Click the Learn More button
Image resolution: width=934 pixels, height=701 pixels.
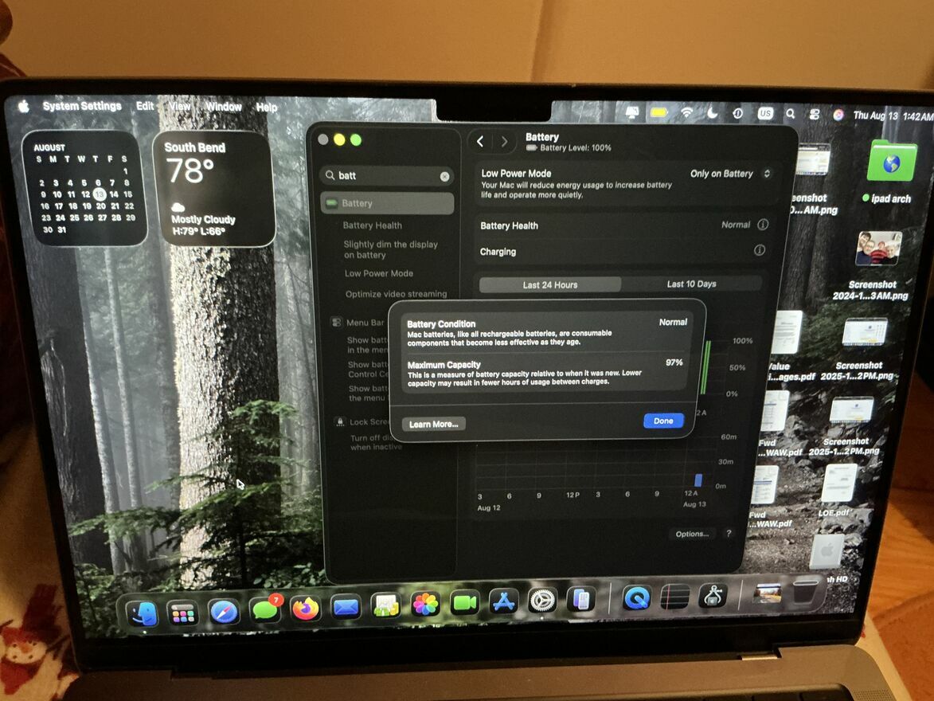[x=434, y=425]
